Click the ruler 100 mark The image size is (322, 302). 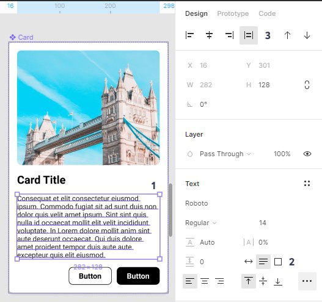pos(60,6)
